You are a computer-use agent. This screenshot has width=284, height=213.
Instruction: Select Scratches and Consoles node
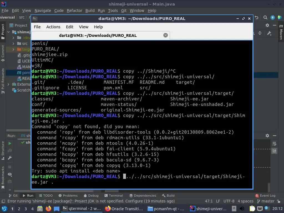click(21, 90)
